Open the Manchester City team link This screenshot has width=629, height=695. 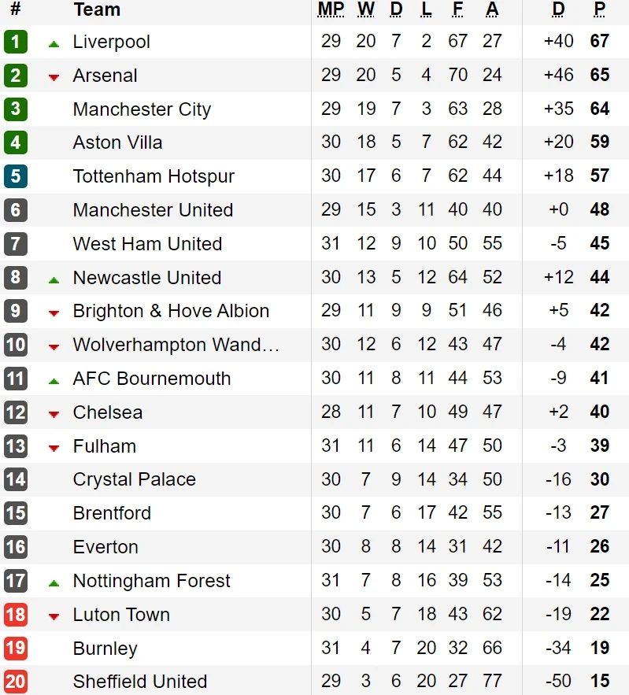coord(142,109)
